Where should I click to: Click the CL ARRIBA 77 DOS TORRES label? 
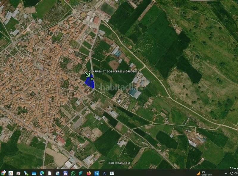pos(113,71)
